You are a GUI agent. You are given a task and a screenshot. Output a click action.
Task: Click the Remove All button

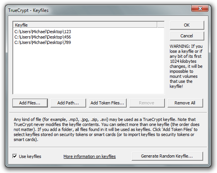tap(185, 103)
